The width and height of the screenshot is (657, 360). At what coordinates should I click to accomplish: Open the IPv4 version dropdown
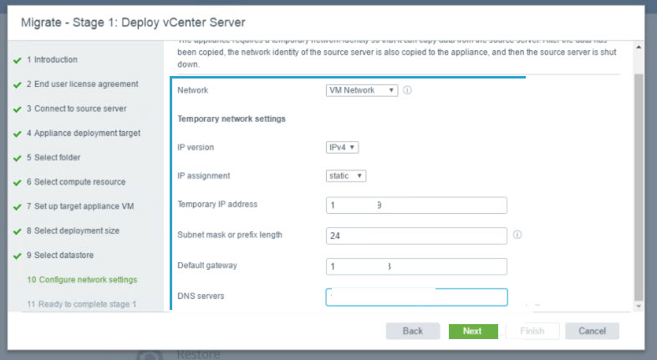[x=342, y=147]
